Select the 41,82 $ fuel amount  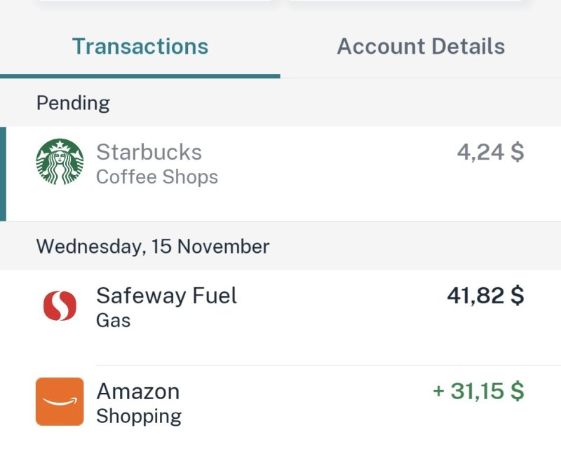point(485,296)
